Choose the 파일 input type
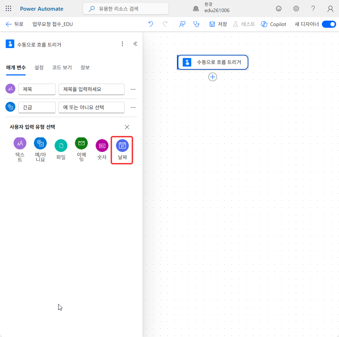 click(x=61, y=149)
